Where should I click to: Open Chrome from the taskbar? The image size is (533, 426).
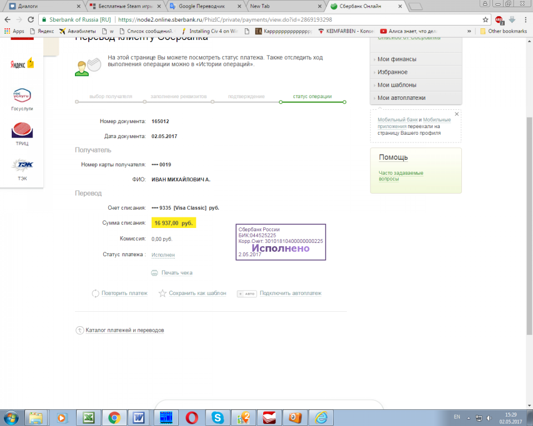coord(114,418)
